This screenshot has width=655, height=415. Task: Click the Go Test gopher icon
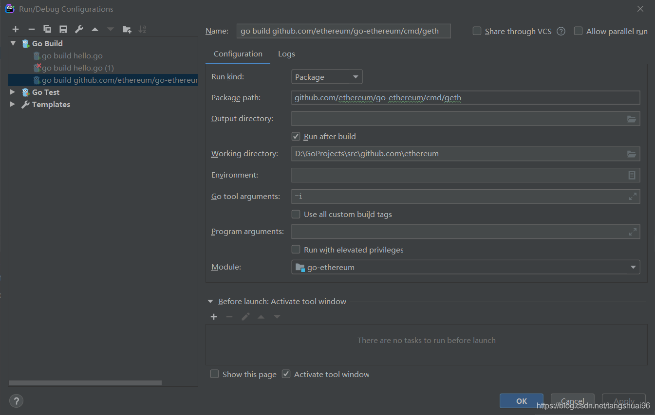click(x=26, y=92)
